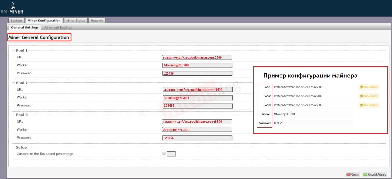This screenshot has width=392, height=179.
Task: Click the 'Customize the fan speed percentage' label
Action: 45,154
